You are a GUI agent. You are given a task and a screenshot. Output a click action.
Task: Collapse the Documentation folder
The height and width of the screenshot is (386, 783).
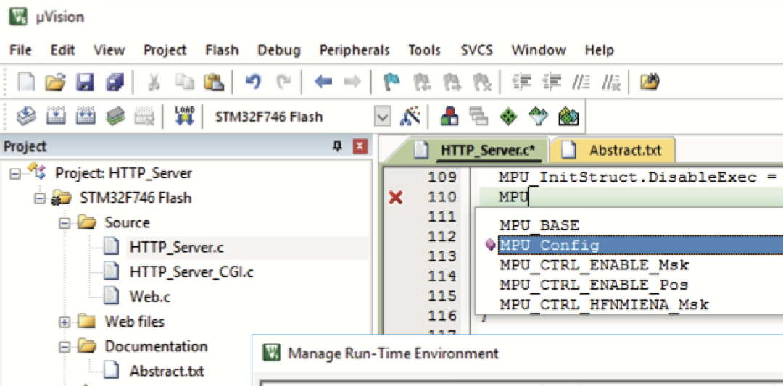[64, 347]
